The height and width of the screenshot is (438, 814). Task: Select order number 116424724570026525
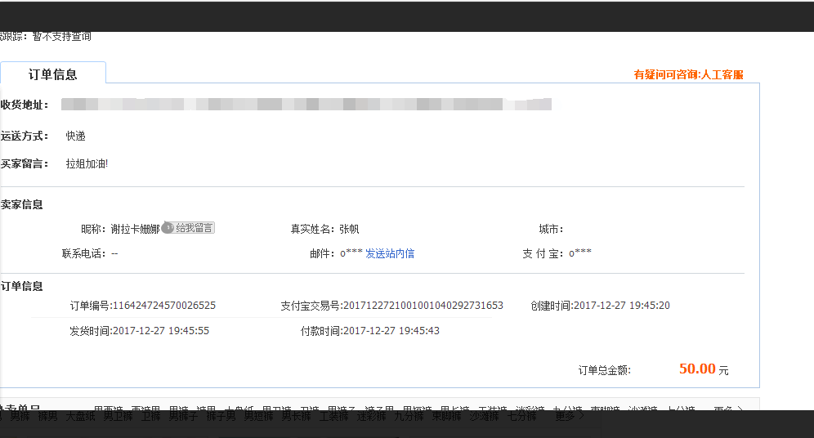click(x=164, y=305)
